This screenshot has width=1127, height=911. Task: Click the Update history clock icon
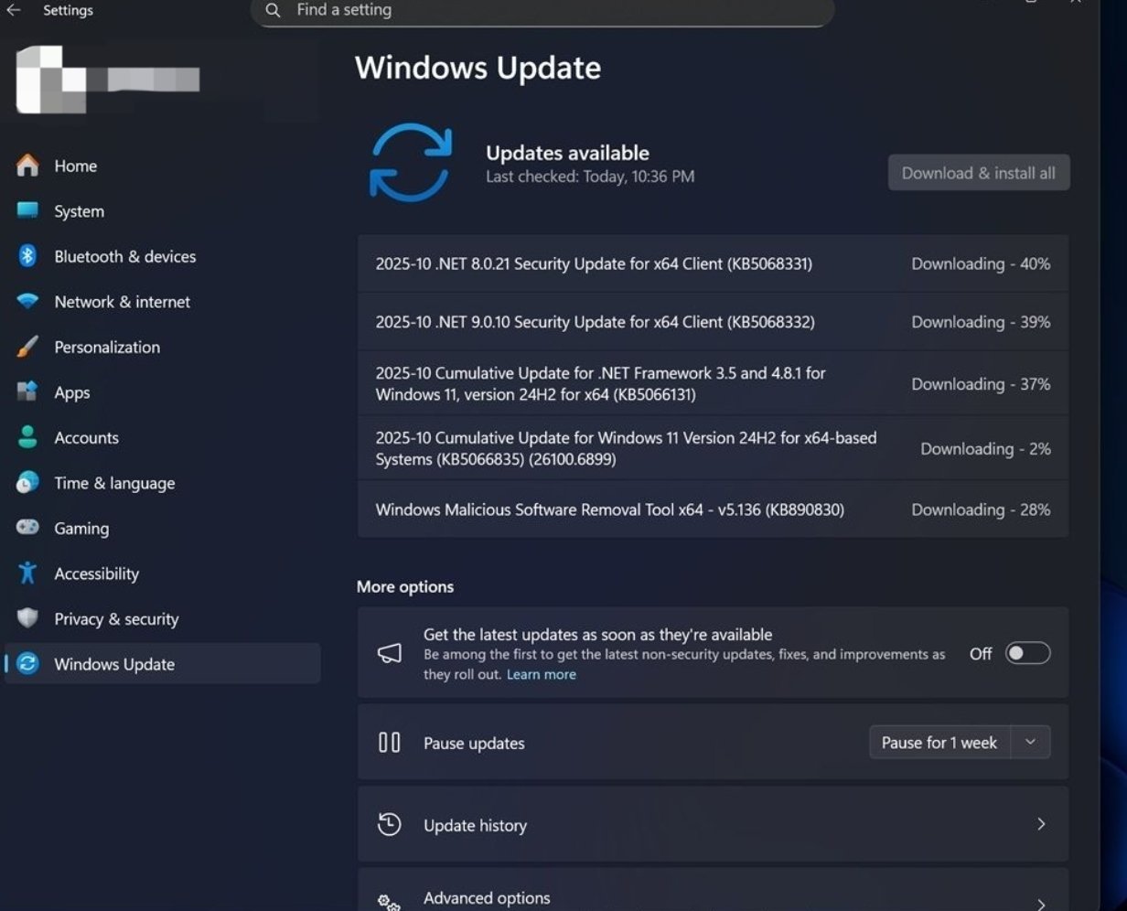(x=390, y=824)
